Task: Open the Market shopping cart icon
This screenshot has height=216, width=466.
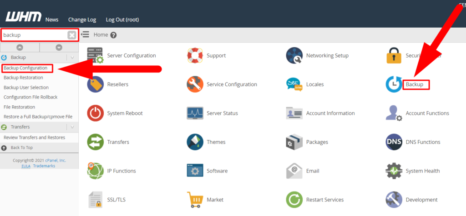Action: pyautogui.click(x=195, y=200)
